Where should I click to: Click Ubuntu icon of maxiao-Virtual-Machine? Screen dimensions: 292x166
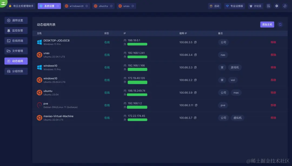coord(39,118)
